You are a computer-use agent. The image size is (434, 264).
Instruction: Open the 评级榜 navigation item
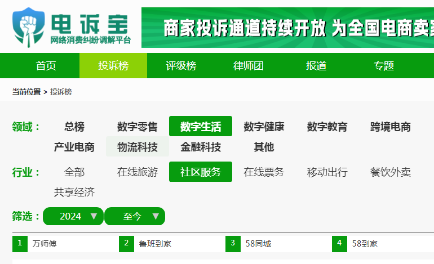tap(181, 65)
